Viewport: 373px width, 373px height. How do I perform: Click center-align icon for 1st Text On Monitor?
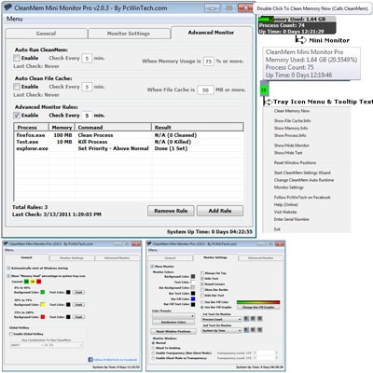click(253, 319)
